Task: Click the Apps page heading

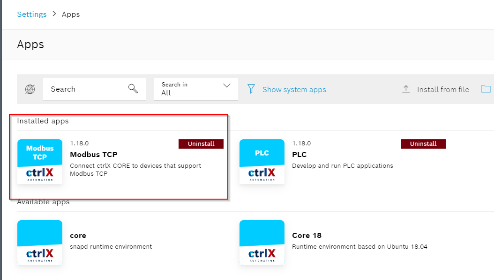Action: pos(30,44)
